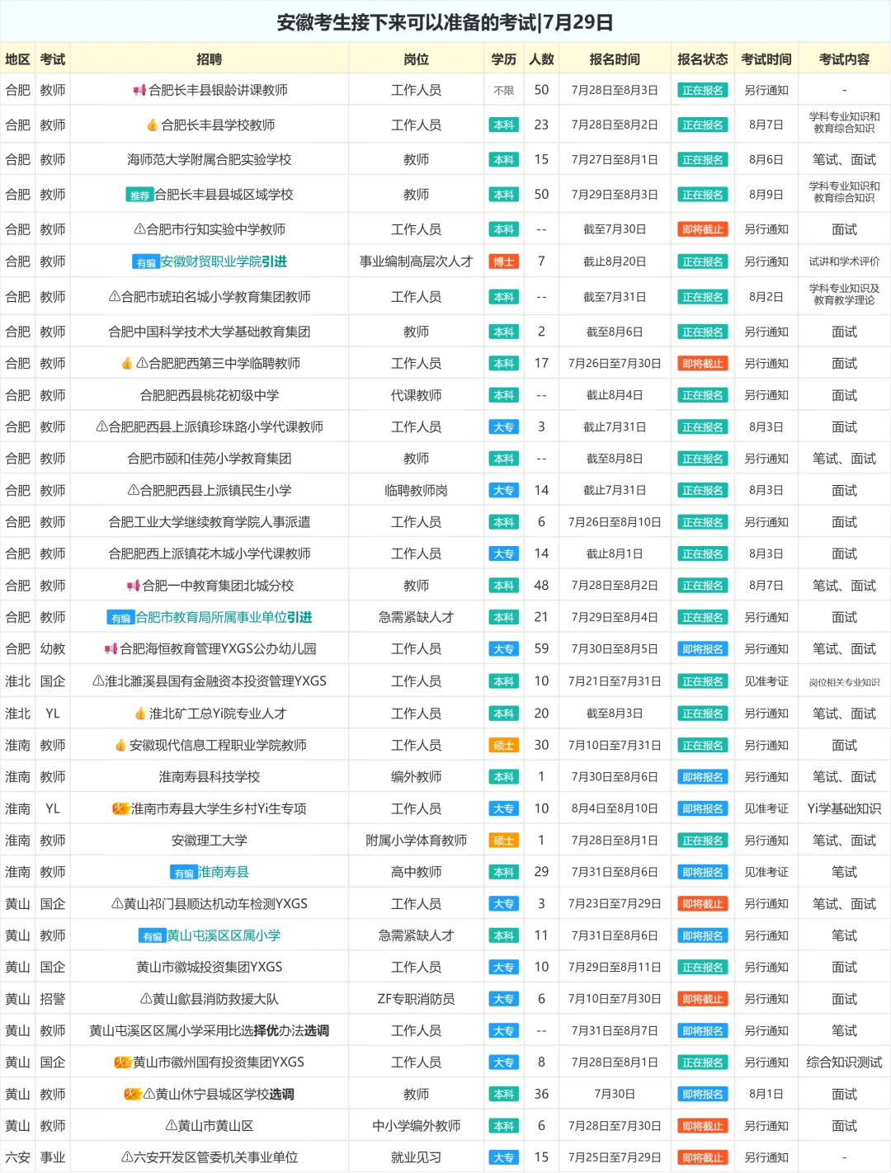Click 附属小学体育教师 position cell
Image resolution: width=891 pixels, height=1173 pixels.
click(x=417, y=841)
